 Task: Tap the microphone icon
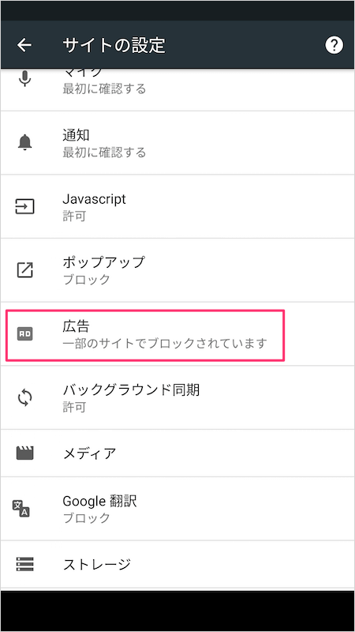(25, 78)
